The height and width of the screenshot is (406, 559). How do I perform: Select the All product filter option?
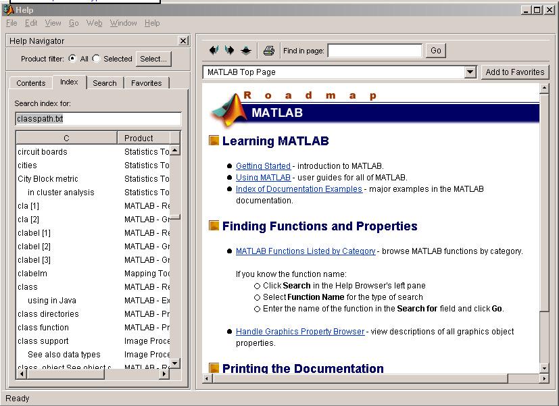point(72,58)
